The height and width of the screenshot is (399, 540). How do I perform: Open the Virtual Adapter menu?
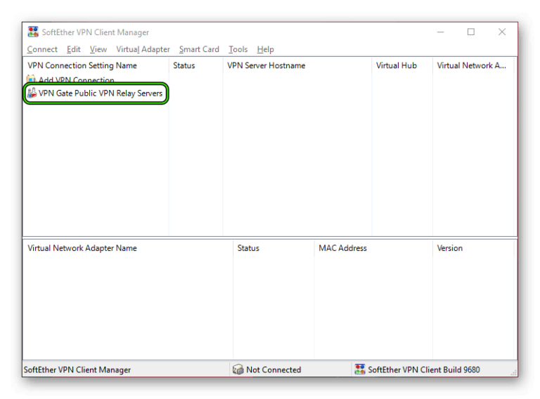(143, 49)
